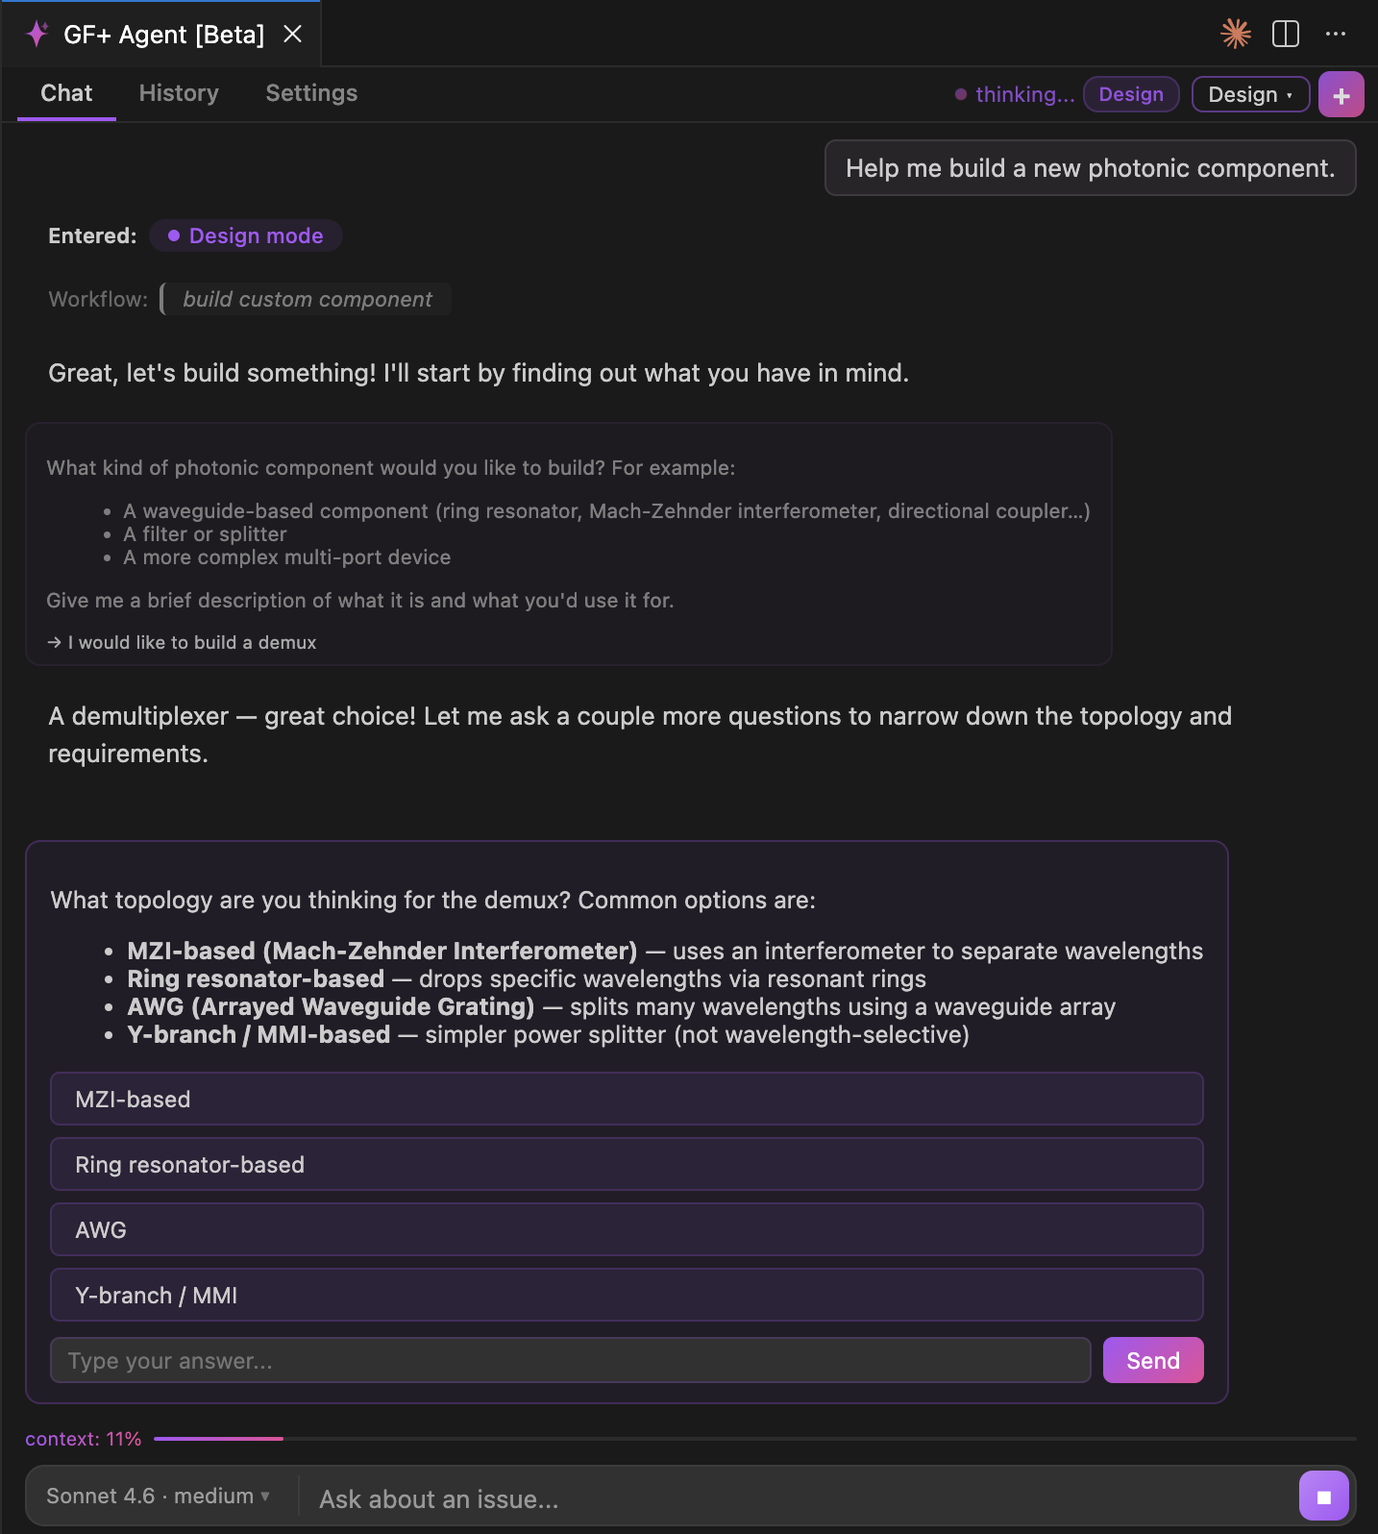Click the Design mode pill badge
The image size is (1378, 1534).
pyautogui.click(x=245, y=235)
